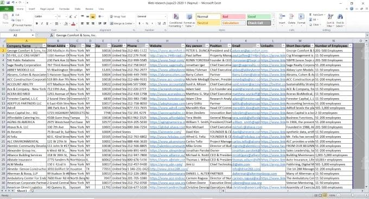Insert cells from Cells group
This screenshot has width=369, height=199.
tap(282, 19)
